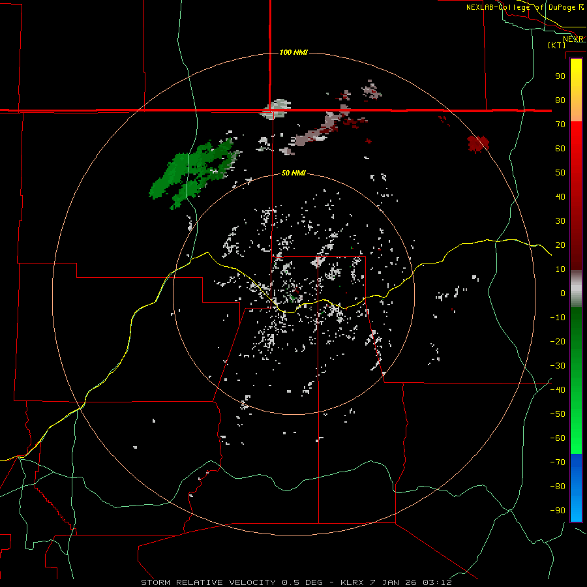Select the -30 knot scale label
Screen dimensions: 587x587
click(558, 366)
